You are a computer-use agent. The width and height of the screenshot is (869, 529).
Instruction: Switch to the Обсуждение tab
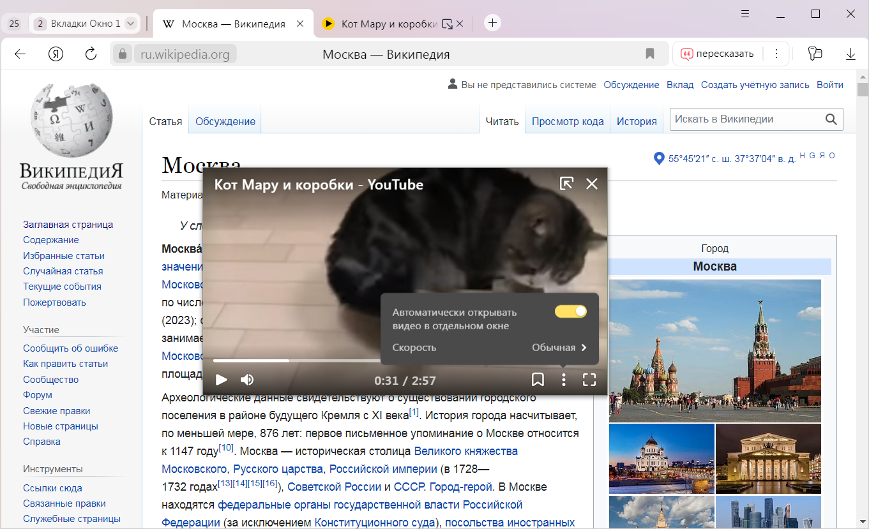[225, 121]
